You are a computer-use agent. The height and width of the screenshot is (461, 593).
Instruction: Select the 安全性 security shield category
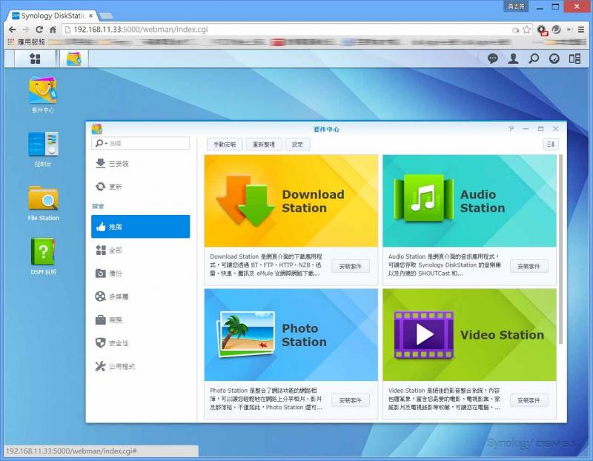click(x=140, y=343)
